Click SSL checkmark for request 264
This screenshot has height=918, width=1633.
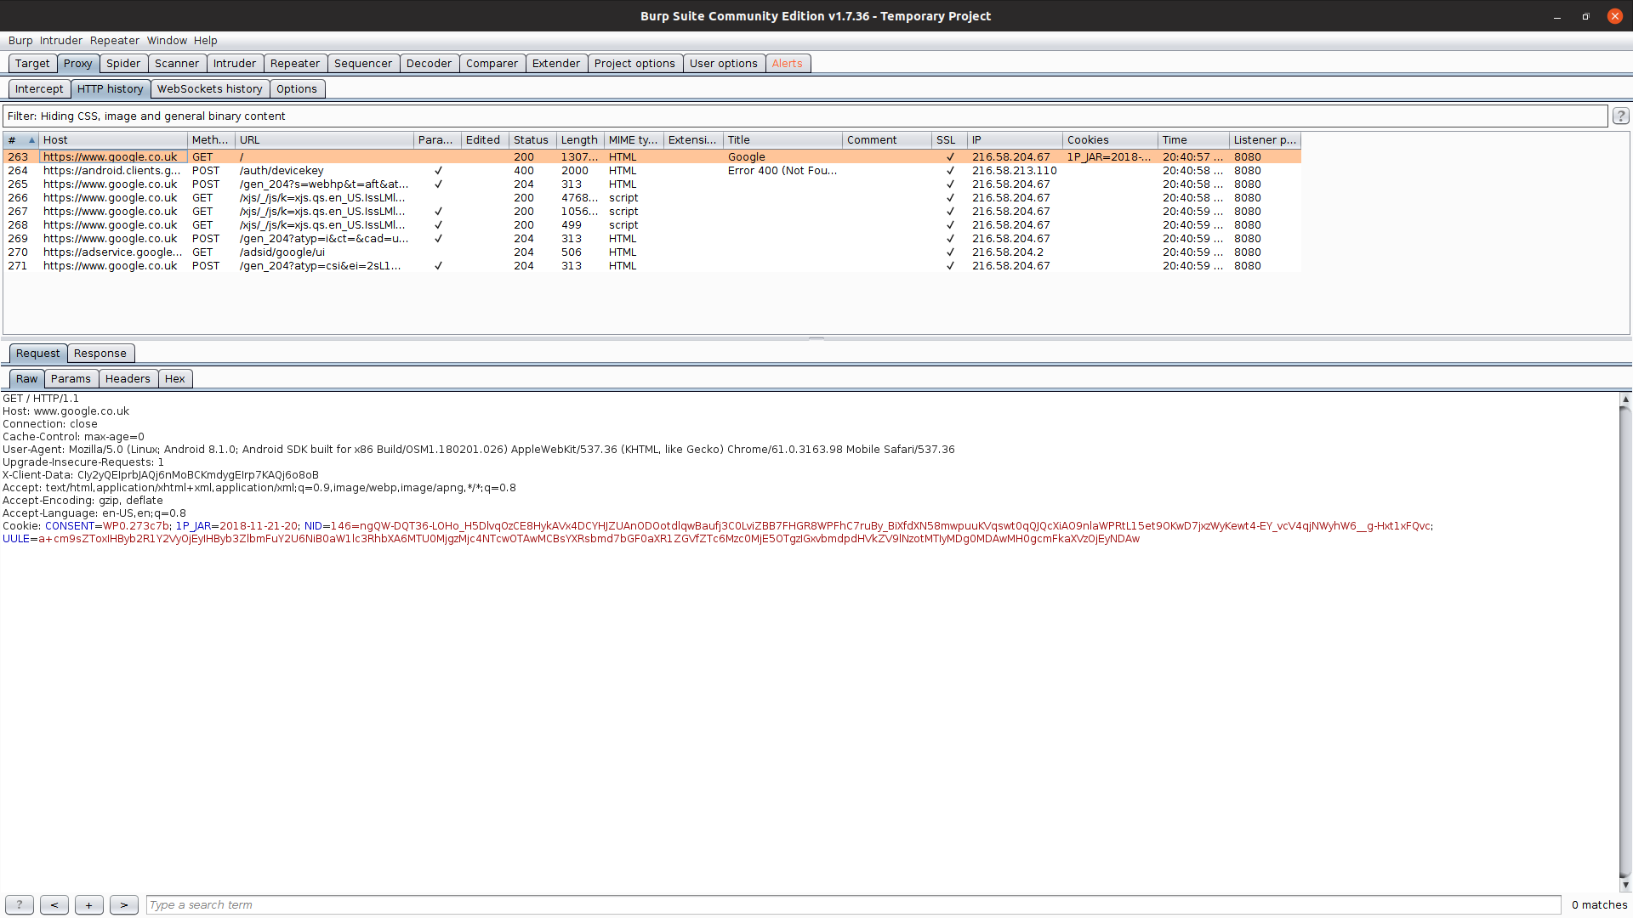coord(950,171)
